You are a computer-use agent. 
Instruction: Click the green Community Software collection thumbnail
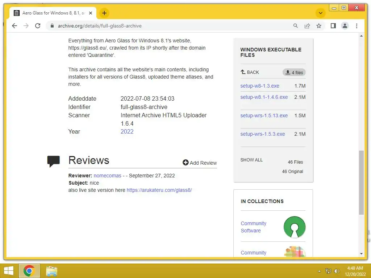(x=295, y=227)
